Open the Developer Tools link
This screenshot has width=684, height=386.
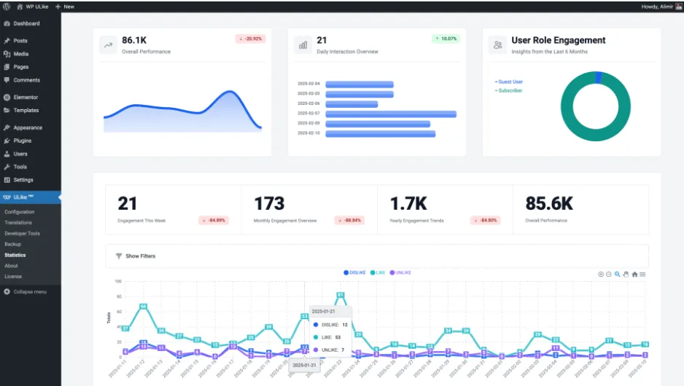23,234
